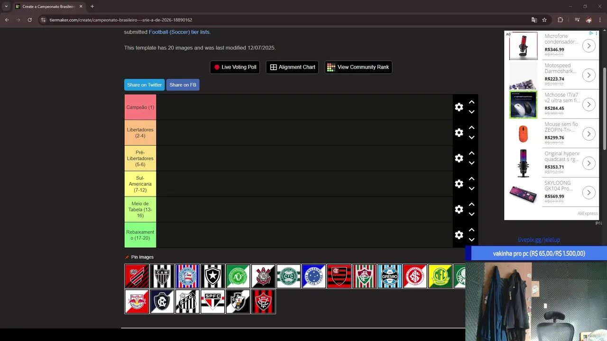Pick the Grêmio team logo
The width and height of the screenshot is (607, 341).
point(390,276)
